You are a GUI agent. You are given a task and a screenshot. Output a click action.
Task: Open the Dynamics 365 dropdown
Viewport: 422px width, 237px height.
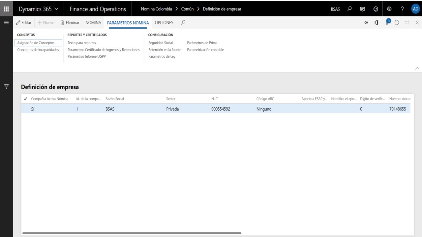[x=39, y=9]
